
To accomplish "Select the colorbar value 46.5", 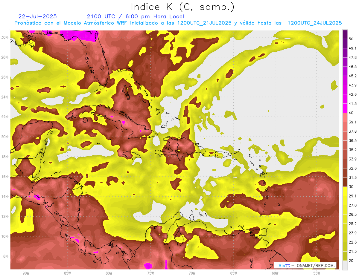I will (x=353, y=67).
